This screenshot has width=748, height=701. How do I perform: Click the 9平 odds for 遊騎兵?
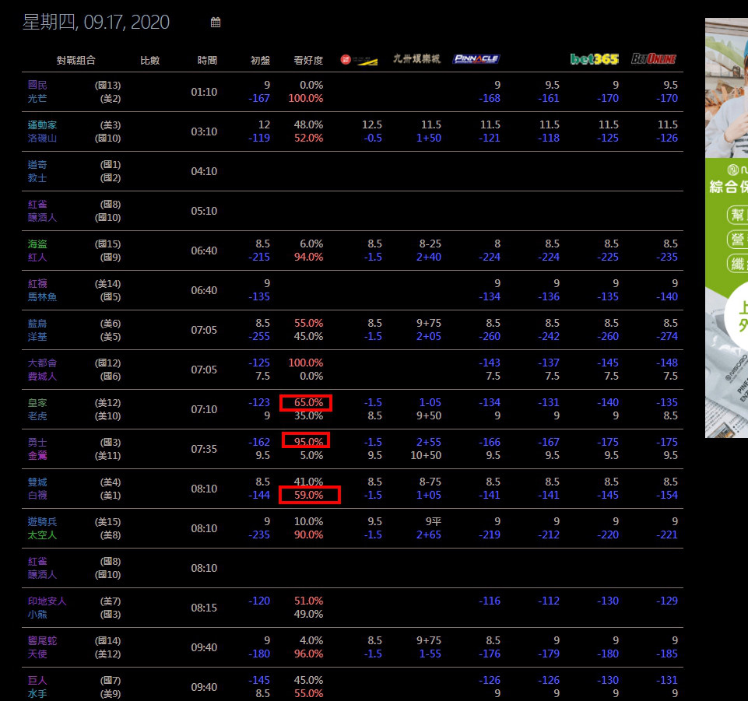(433, 522)
